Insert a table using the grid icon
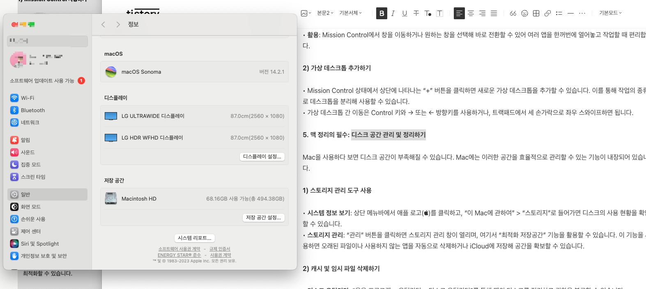The image size is (646, 289). pos(536,14)
